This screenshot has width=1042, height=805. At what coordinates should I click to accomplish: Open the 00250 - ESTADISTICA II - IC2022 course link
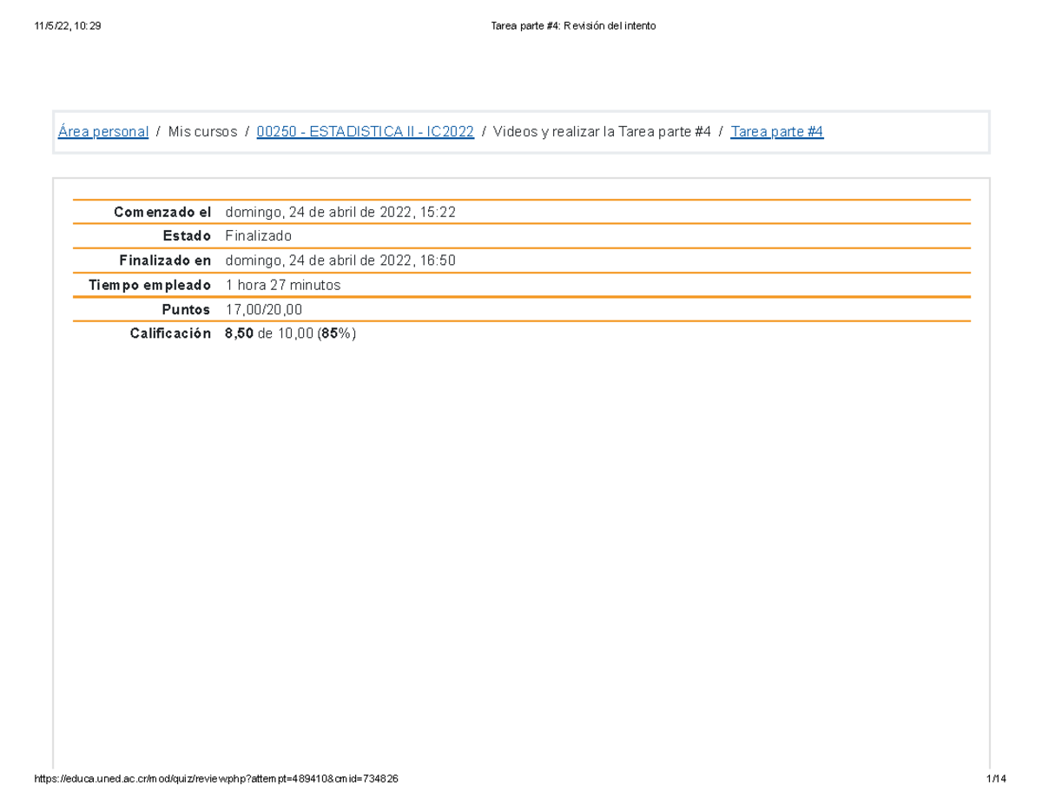click(x=365, y=132)
